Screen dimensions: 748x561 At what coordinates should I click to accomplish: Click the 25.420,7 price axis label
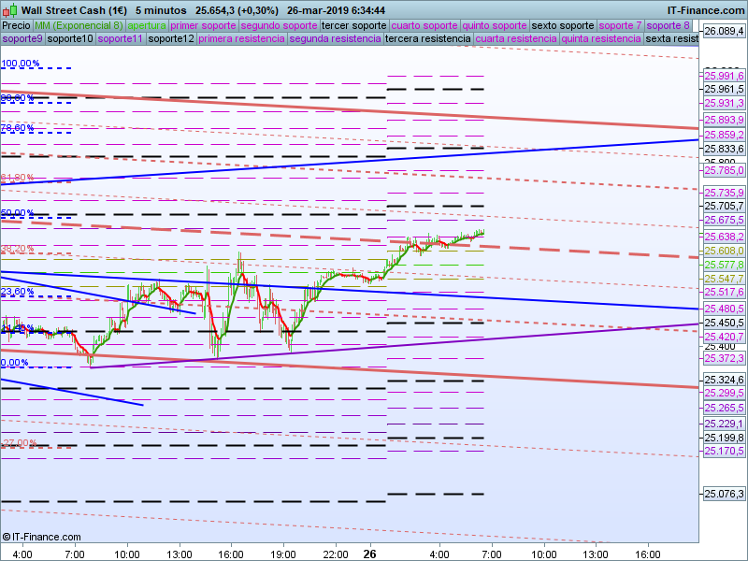click(724, 337)
